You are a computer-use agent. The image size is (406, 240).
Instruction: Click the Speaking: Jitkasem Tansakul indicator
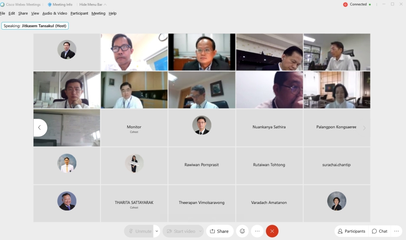(x=35, y=26)
